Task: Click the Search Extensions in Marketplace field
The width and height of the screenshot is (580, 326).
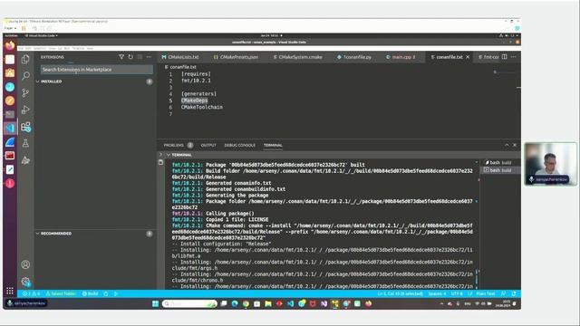Action: pos(97,70)
